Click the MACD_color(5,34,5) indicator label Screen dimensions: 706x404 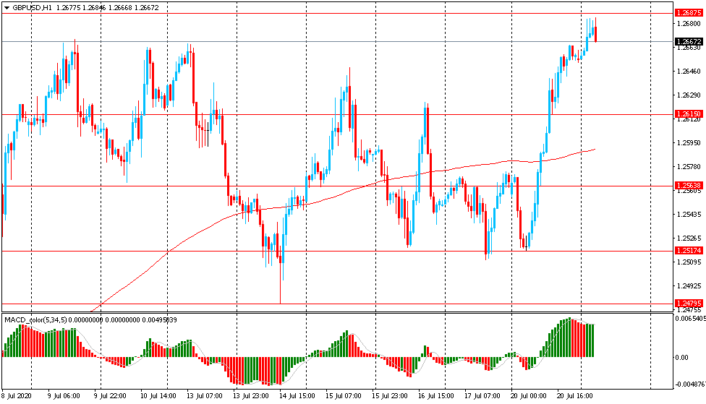click(35, 320)
